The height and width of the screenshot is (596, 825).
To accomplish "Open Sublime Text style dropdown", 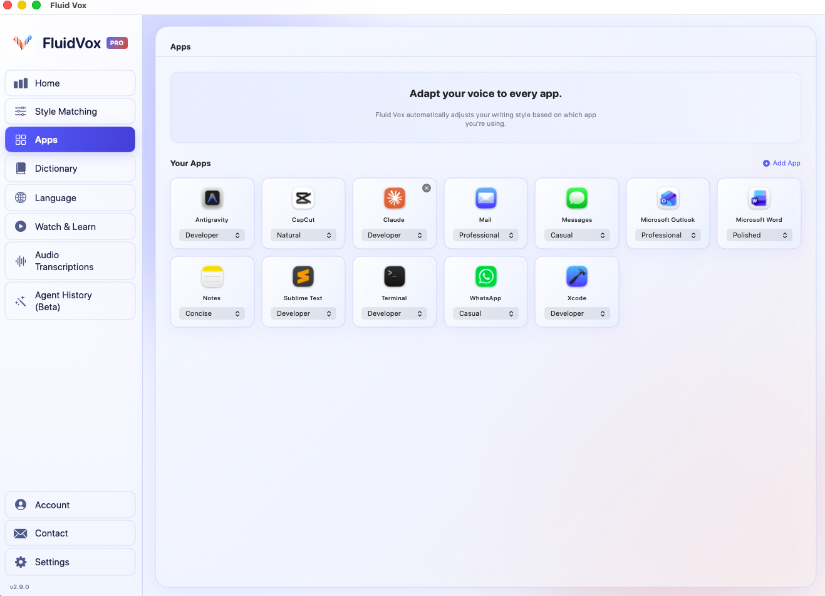I will (x=303, y=313).
